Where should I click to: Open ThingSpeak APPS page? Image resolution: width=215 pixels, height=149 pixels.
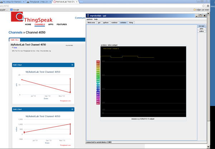tap(51, 24)
